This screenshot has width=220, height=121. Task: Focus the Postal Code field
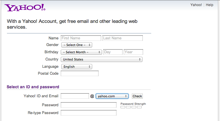[x=80, y=74]
